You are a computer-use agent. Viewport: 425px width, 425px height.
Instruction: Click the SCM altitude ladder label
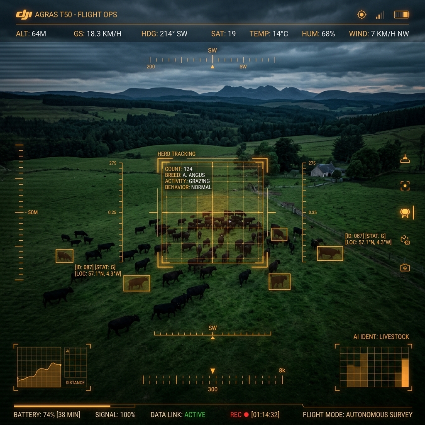33,212
